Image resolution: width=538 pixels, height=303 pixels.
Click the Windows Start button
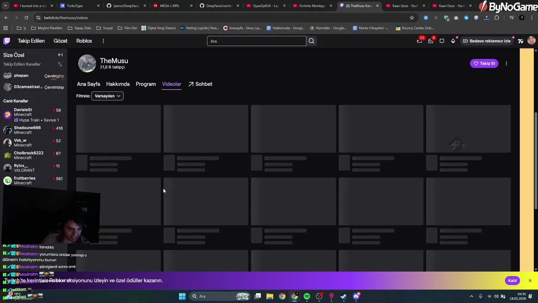pyautogui.click(x=182, y=296)
